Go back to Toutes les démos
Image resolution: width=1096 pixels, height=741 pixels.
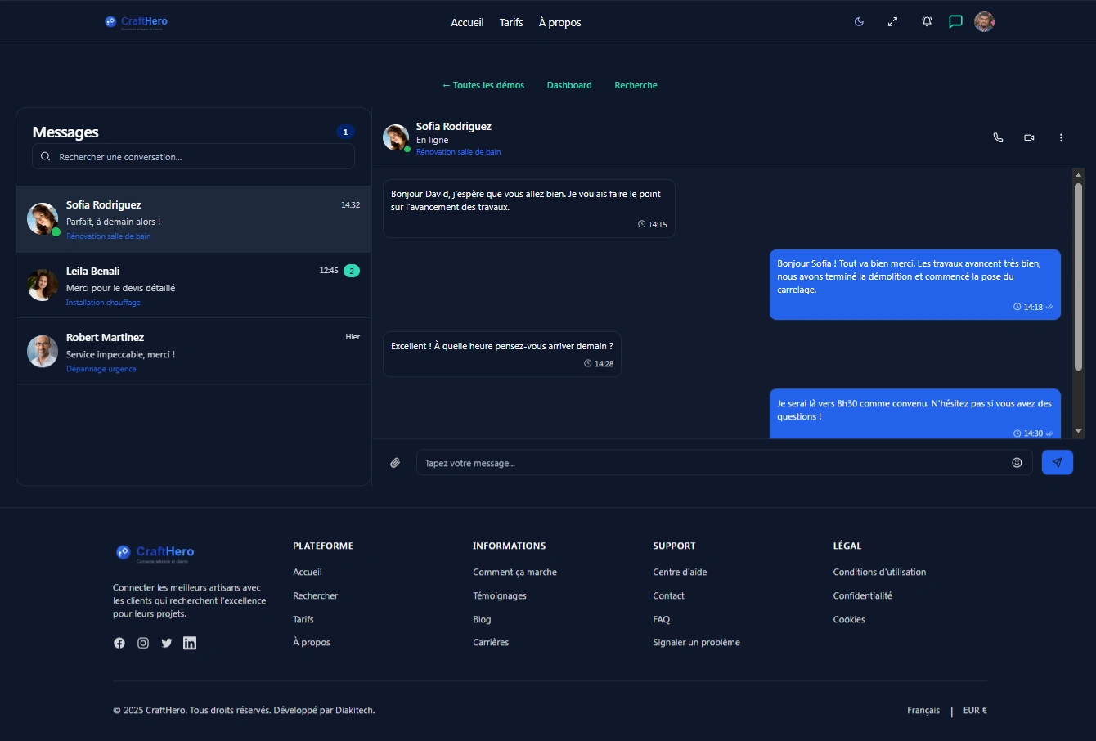tap(483, 85)
